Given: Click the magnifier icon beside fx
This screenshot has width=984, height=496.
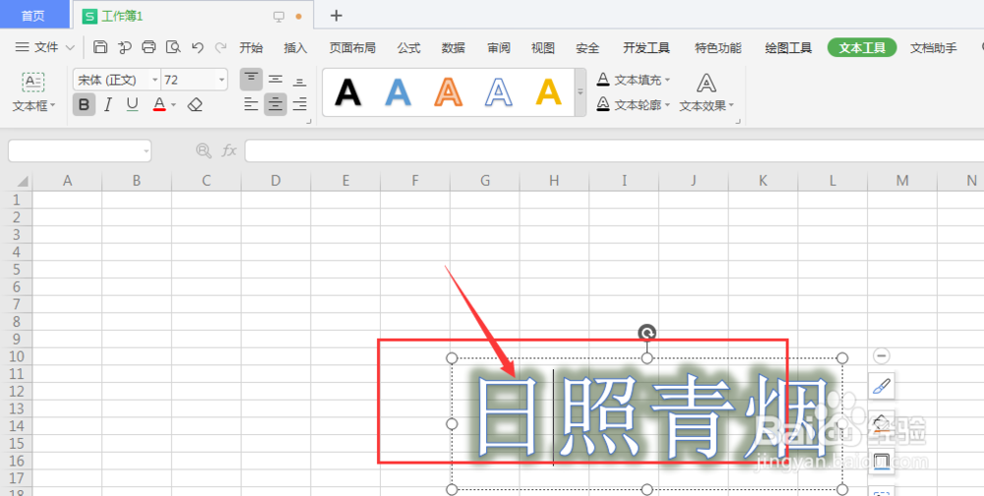Looking at the screenshot, I should coord(204,151).
